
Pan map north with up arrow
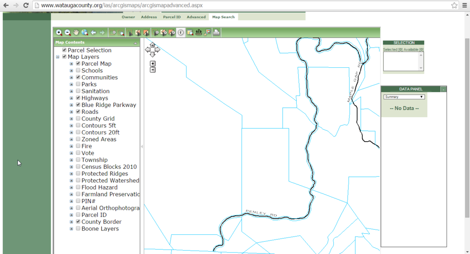coord(153,45)
